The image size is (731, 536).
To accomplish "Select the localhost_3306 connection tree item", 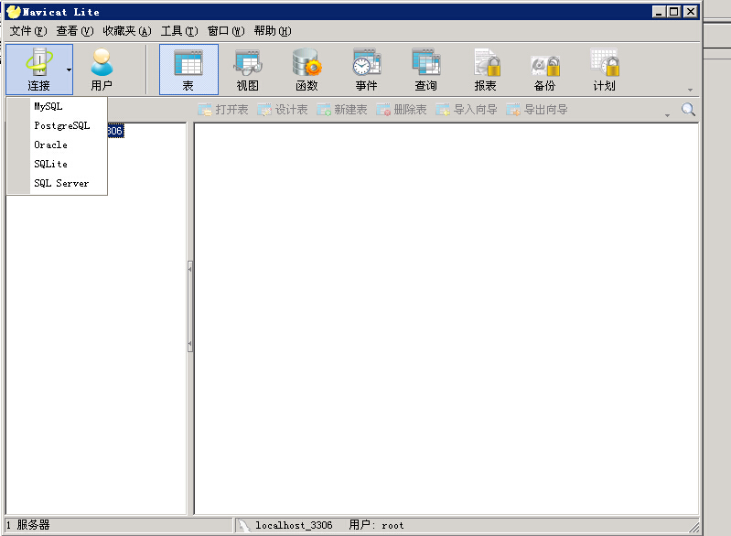I will pos(115,131).
